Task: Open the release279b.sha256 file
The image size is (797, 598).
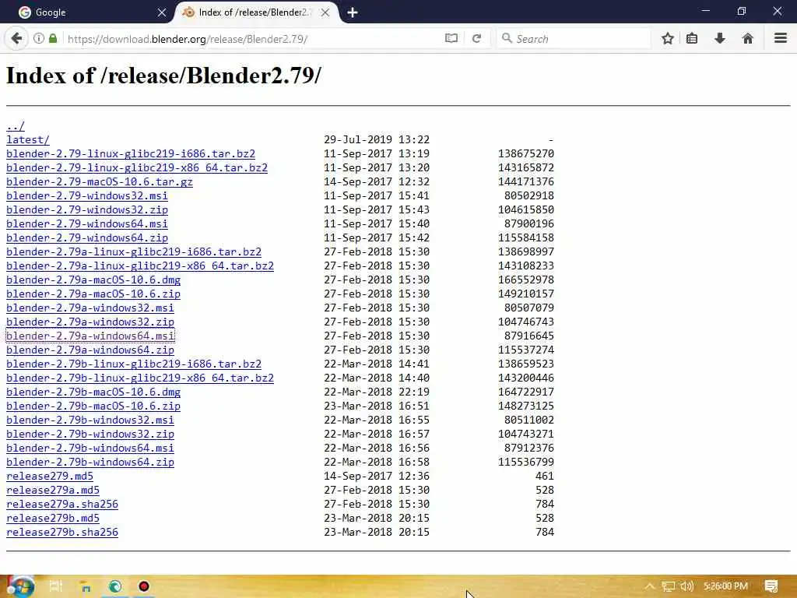Action: 62,533
